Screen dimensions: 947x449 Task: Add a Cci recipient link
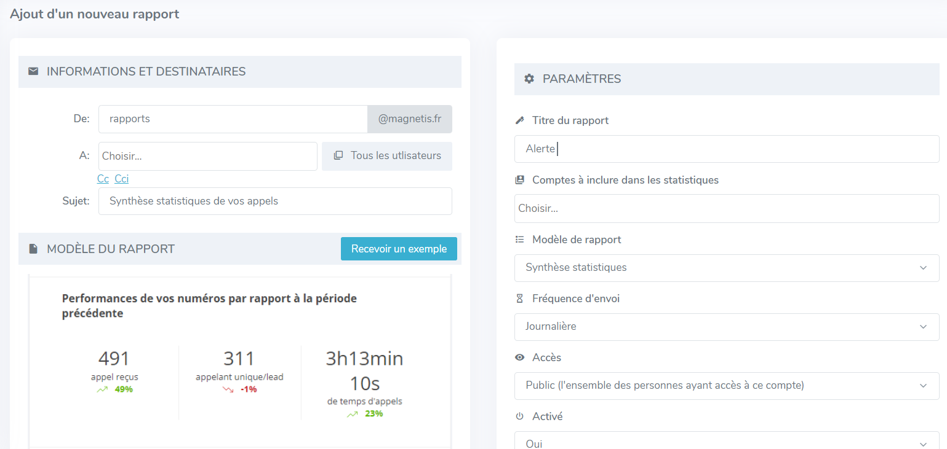[122, 179]
